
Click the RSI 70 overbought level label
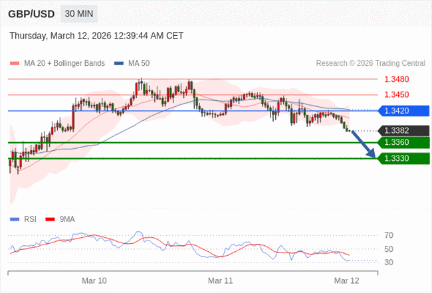tap(389, 235)
